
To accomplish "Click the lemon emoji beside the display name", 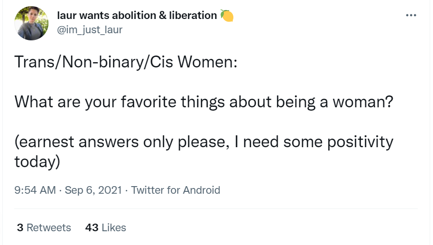I will 227,16.
